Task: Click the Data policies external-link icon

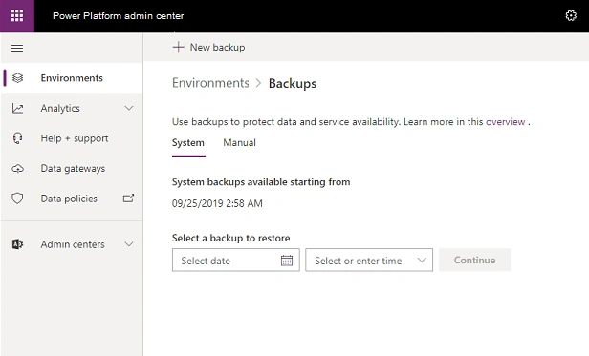Action: click(128, 199)
